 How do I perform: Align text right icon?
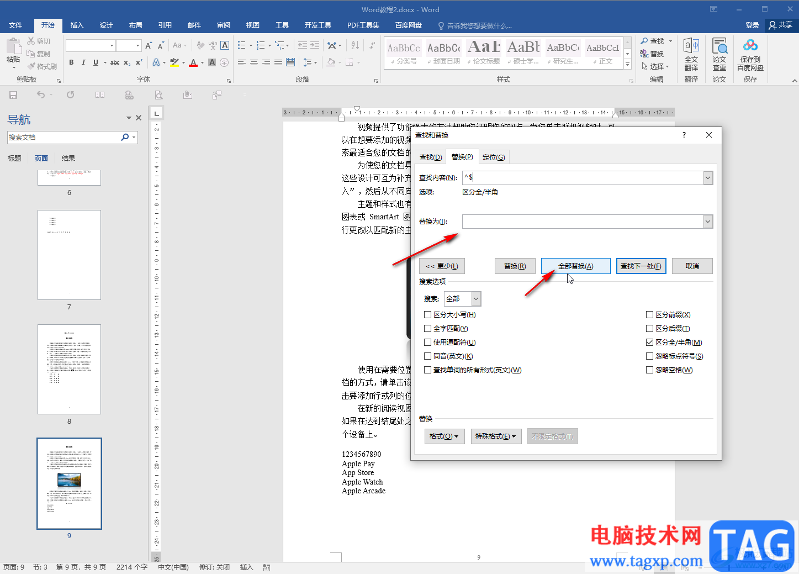[266, 62]
